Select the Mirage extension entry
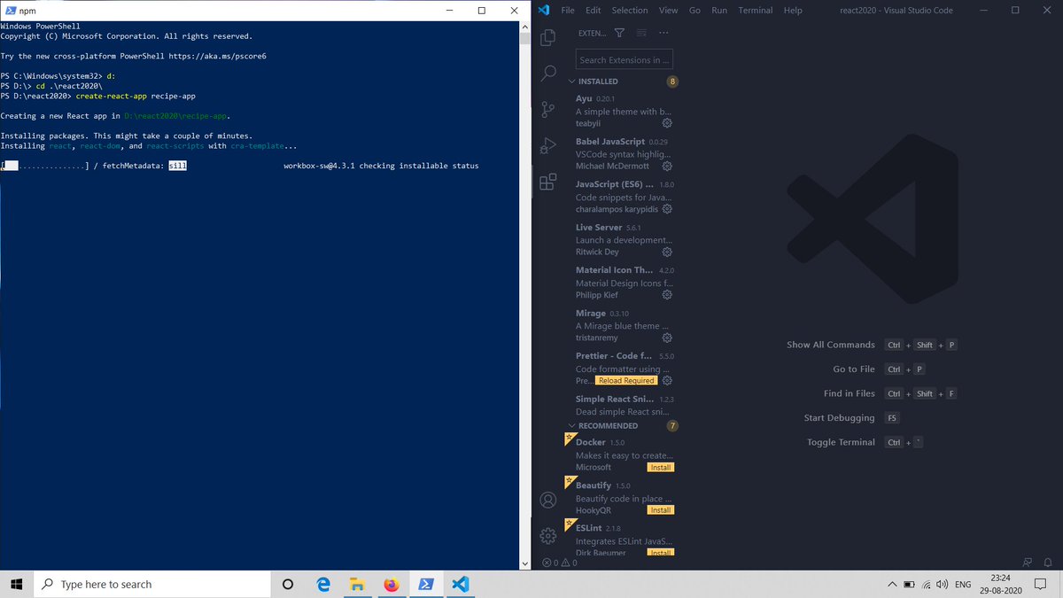The height and width of the screenshot is (598, 1063). (622, 325)
